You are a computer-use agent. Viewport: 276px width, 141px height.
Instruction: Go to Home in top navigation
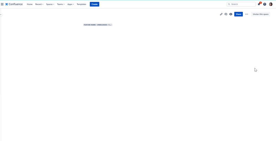coord(30,4)
